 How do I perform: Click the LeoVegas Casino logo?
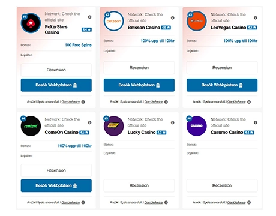pos(197,21)
